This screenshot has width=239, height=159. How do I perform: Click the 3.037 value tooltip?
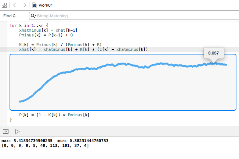coord(213,53)
